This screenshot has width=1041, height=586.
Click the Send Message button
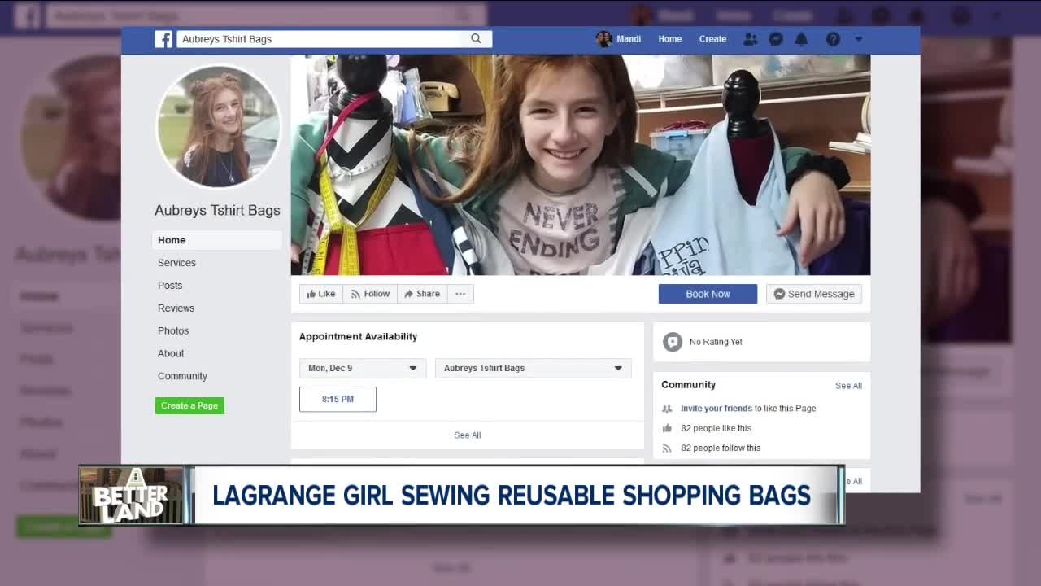(814, 294)
